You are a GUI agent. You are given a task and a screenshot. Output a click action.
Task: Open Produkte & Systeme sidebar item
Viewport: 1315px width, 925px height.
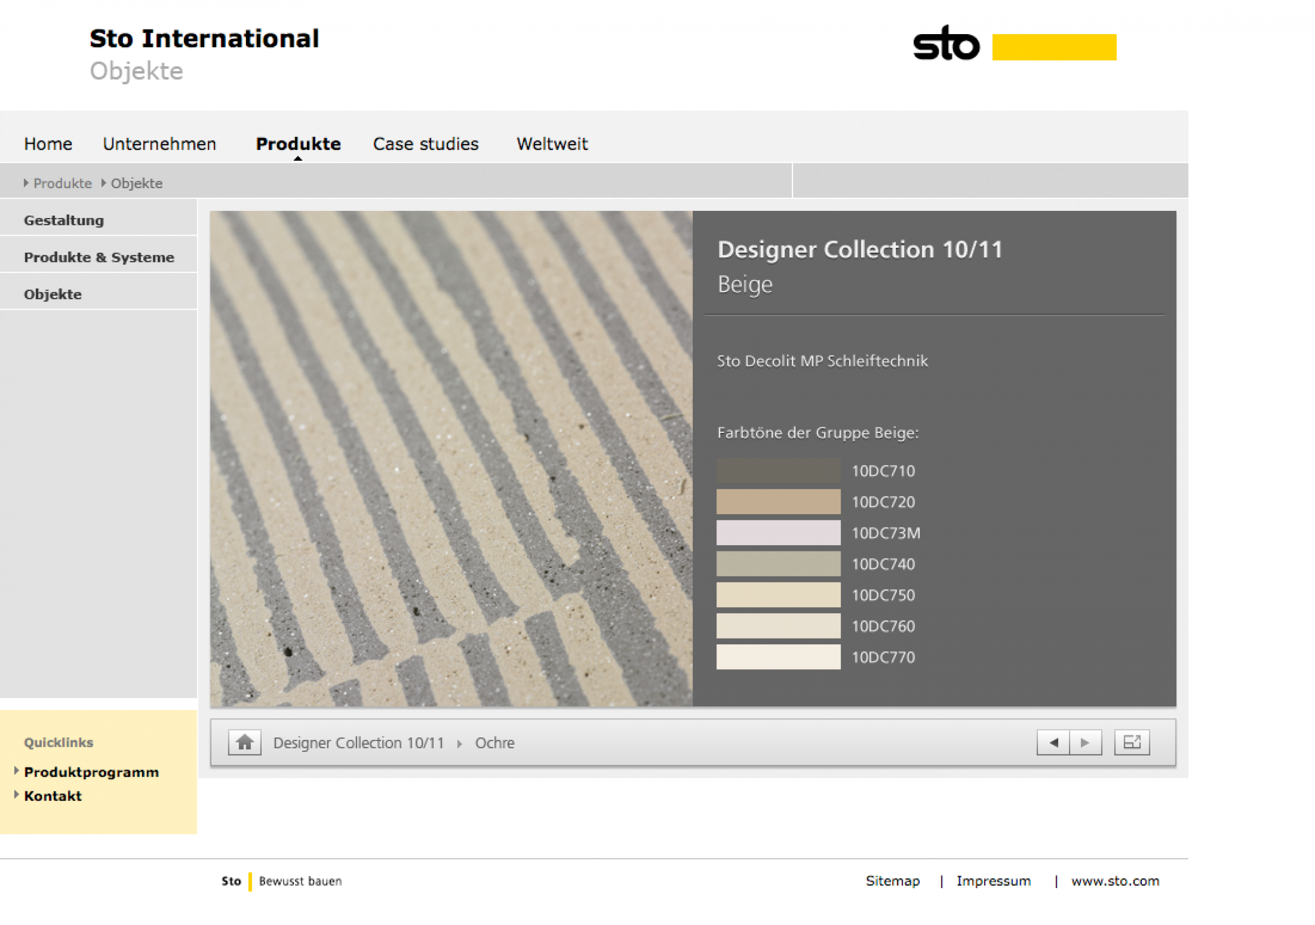tap(99, 257)
